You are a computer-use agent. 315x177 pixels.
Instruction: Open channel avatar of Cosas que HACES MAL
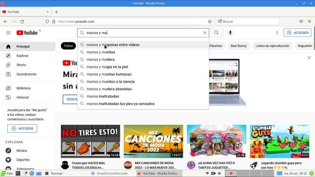pos(65,165)
